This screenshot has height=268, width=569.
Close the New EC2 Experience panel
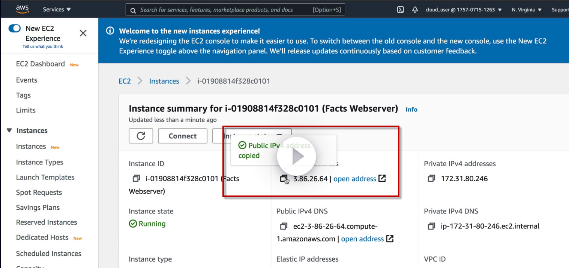click(83, 33)
